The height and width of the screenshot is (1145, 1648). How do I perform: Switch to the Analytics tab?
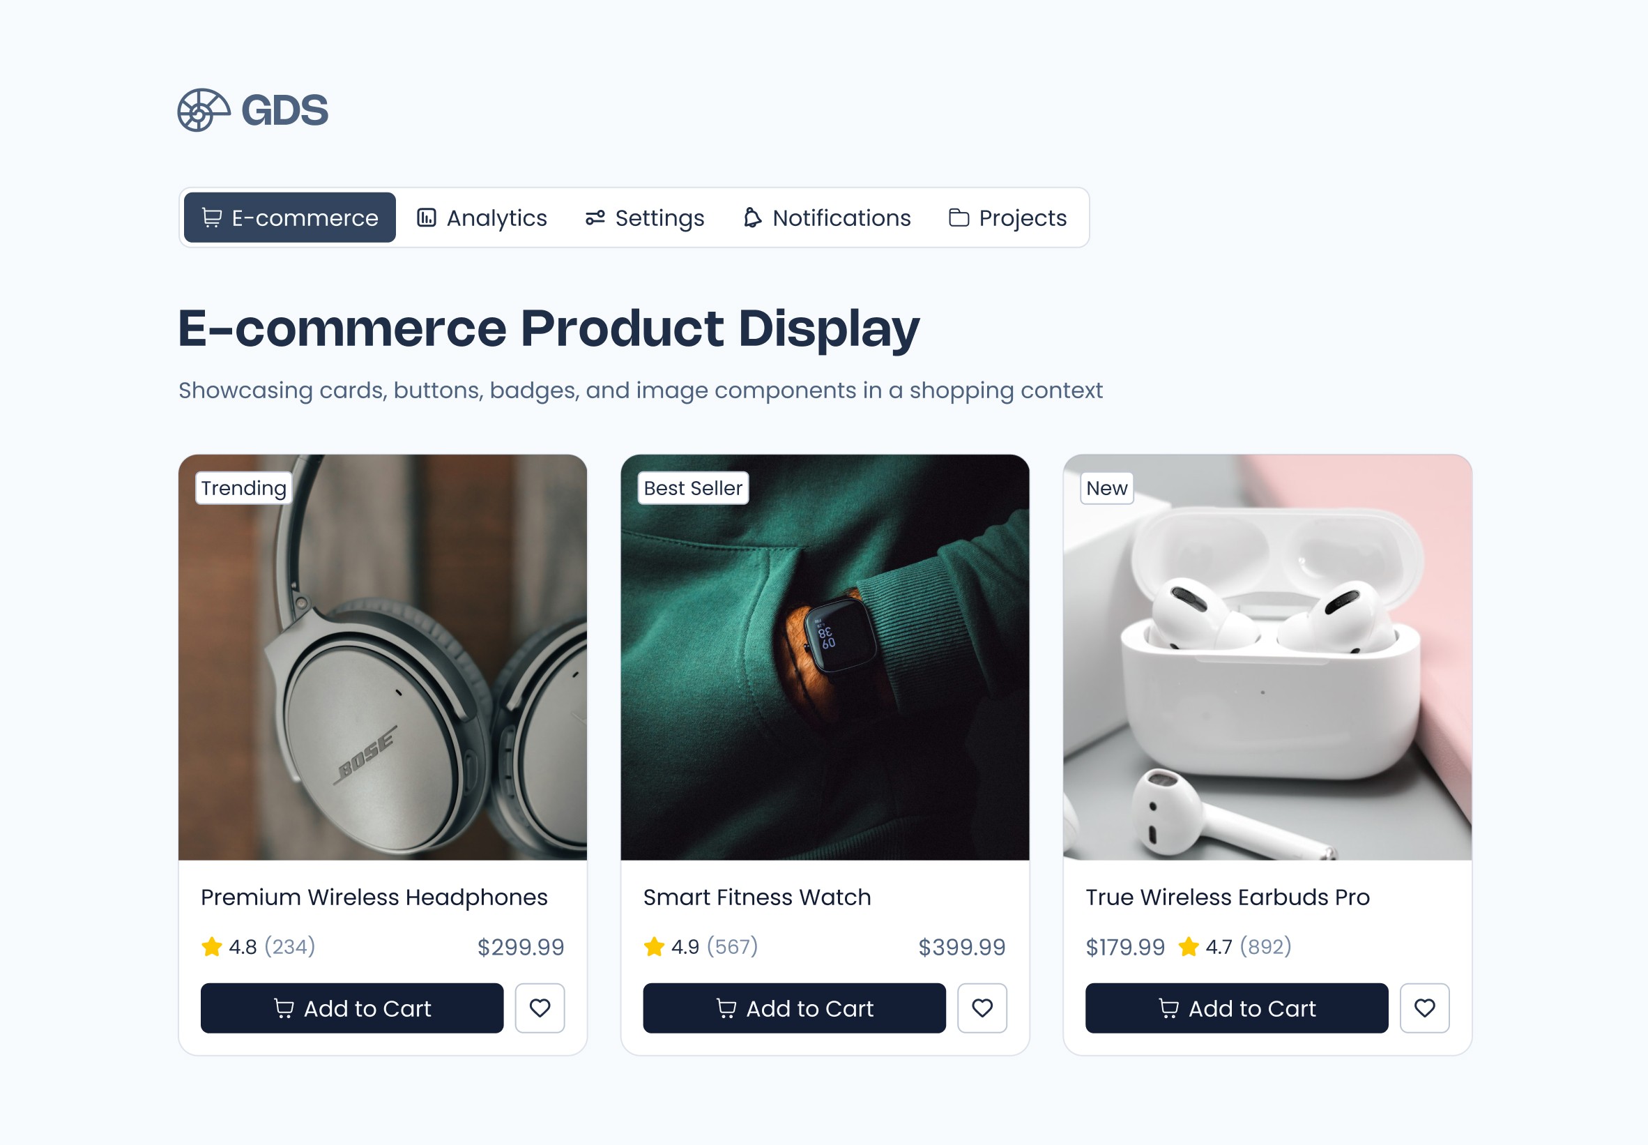pos(482,218)
